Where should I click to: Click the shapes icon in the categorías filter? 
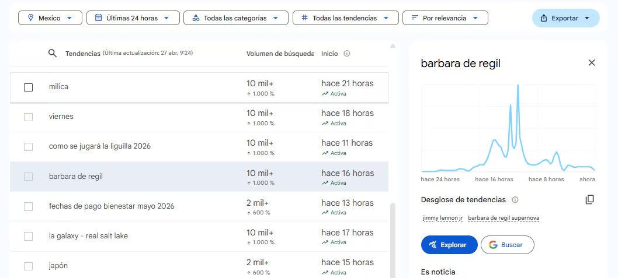pyautogui.click(x=196, y=17)
